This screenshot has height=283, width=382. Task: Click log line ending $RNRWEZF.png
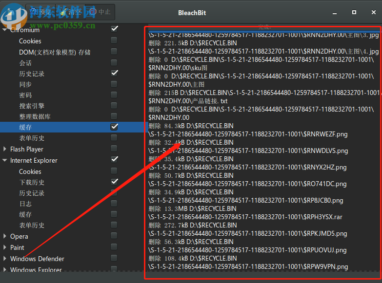(248, 134)
